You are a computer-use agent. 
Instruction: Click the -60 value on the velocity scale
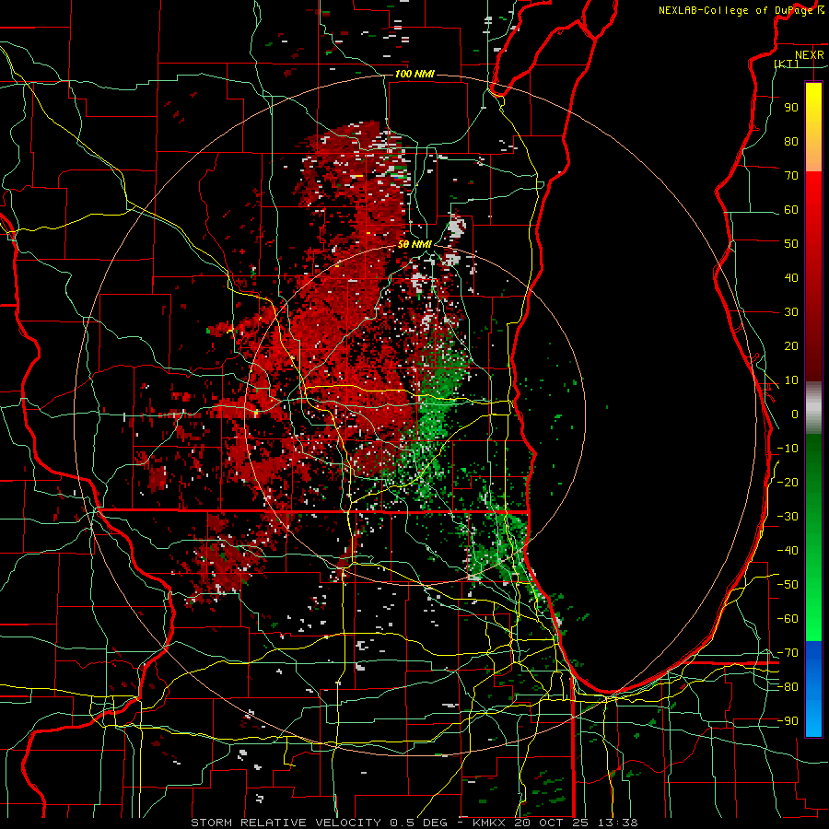[788, 619]
